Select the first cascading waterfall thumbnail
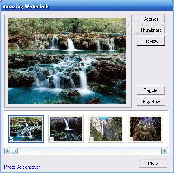Screen dimensions: 174x173 click(x=26, y=129)
